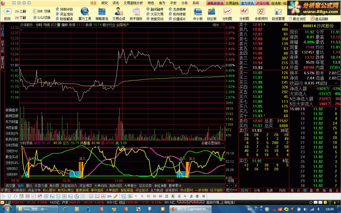Open the 系统 menu
Image resolution: width=341 pixels, height=213 pixels.
(x=196, y=3)
